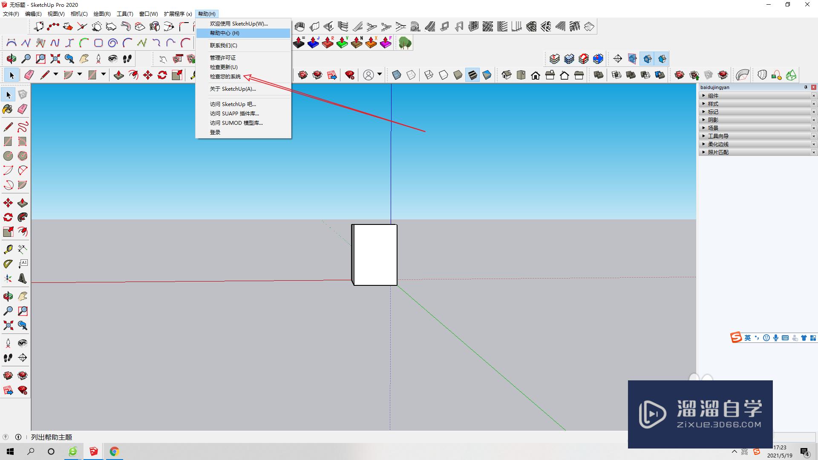Click 访问 SUMOD 模型库... link
The width and height of the screenshot is (818, 460).
click(x=243, y=123)
